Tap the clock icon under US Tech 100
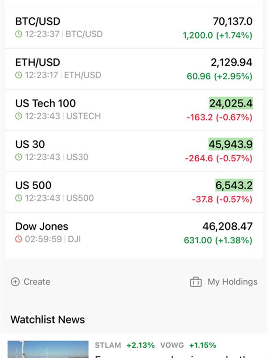The height and width of the screenshot is (358, 268). pos(18,116)
